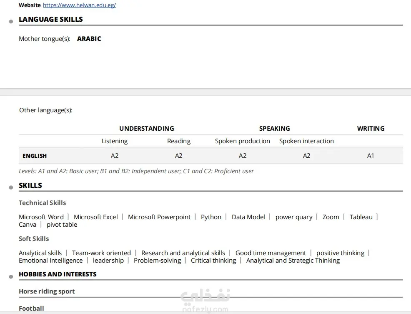Select the Tableau skill
This screenshot has height=314, width=411.
(361, 217)
